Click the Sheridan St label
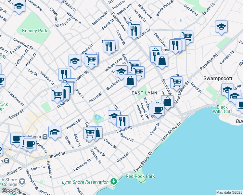 pyautogui.click(x=47, y=78)
